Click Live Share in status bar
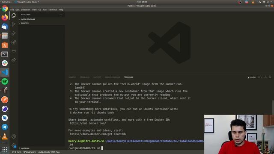This screenshot has height=154, width=274. click(x=30, y=152)
